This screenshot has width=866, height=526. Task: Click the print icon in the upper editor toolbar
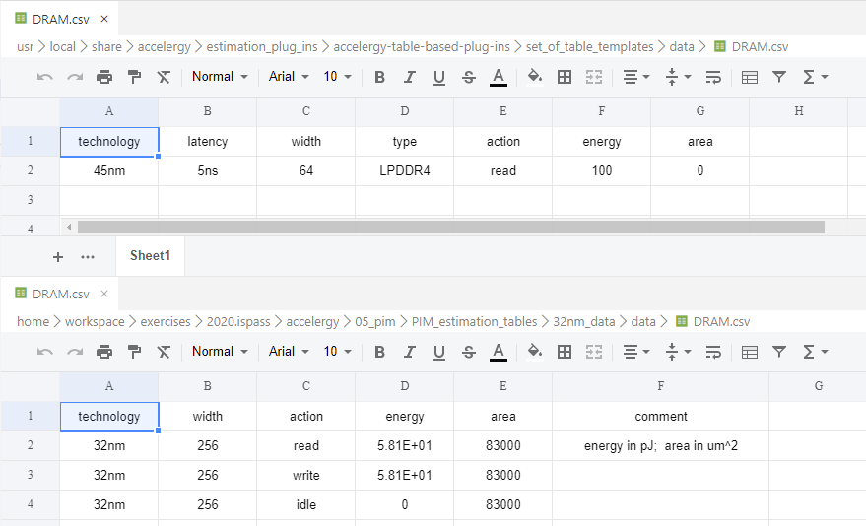click(x=104, y=77)
